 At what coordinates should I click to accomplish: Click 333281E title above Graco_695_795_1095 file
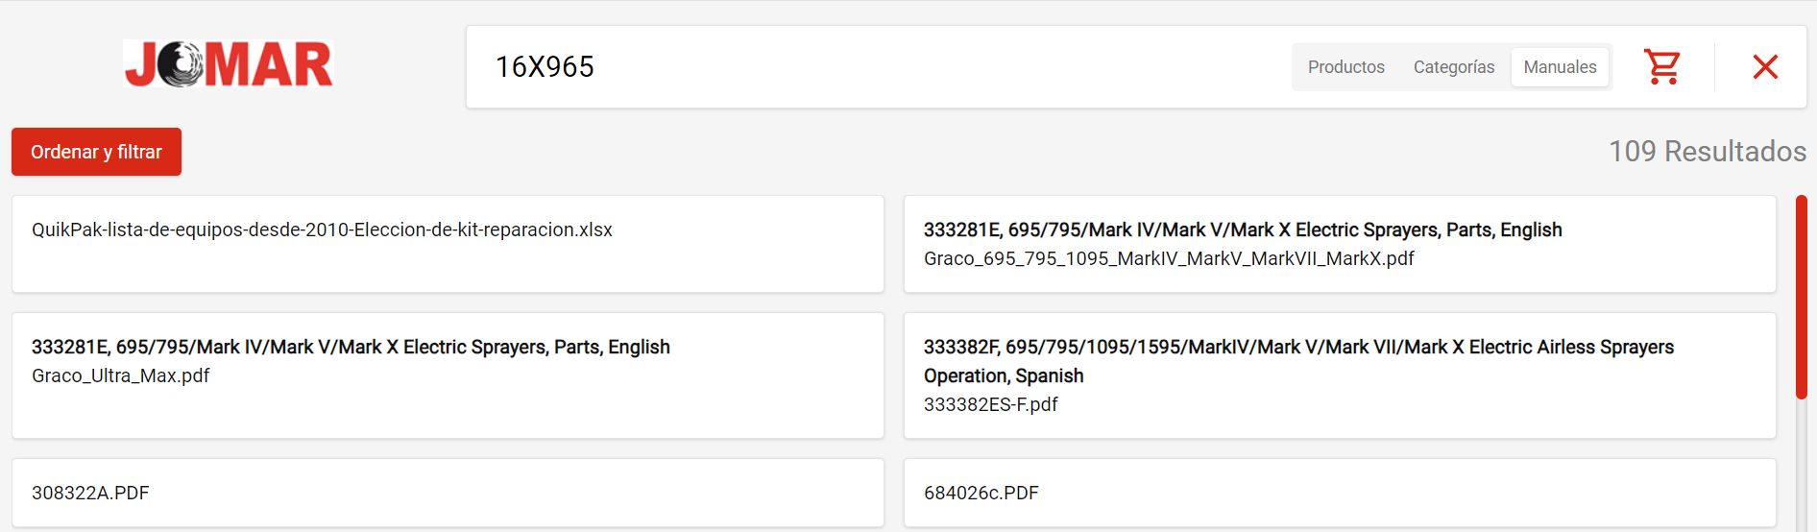click(1243, 230)
